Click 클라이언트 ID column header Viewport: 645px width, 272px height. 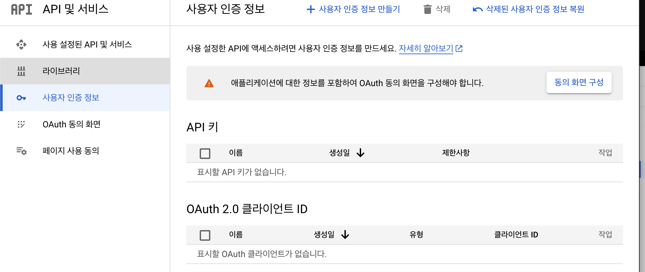(516, 235)
